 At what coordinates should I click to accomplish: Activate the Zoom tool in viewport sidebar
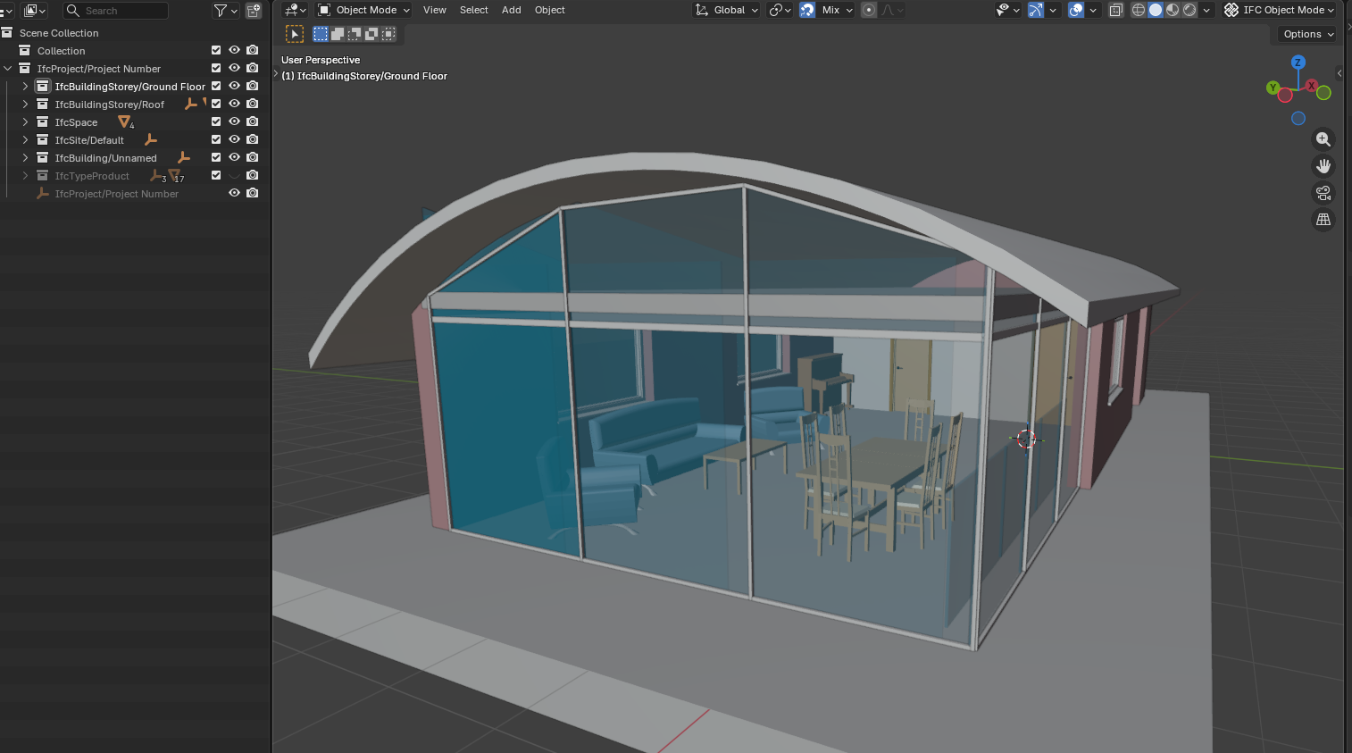pos(1323,139)
